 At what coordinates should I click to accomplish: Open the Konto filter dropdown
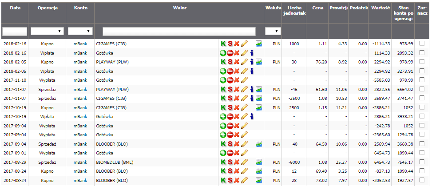coord(80,31)
